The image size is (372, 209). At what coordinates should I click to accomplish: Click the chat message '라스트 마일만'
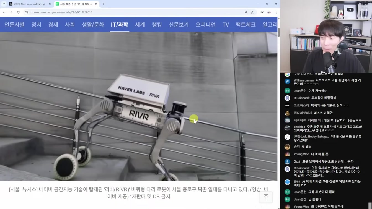323,113
